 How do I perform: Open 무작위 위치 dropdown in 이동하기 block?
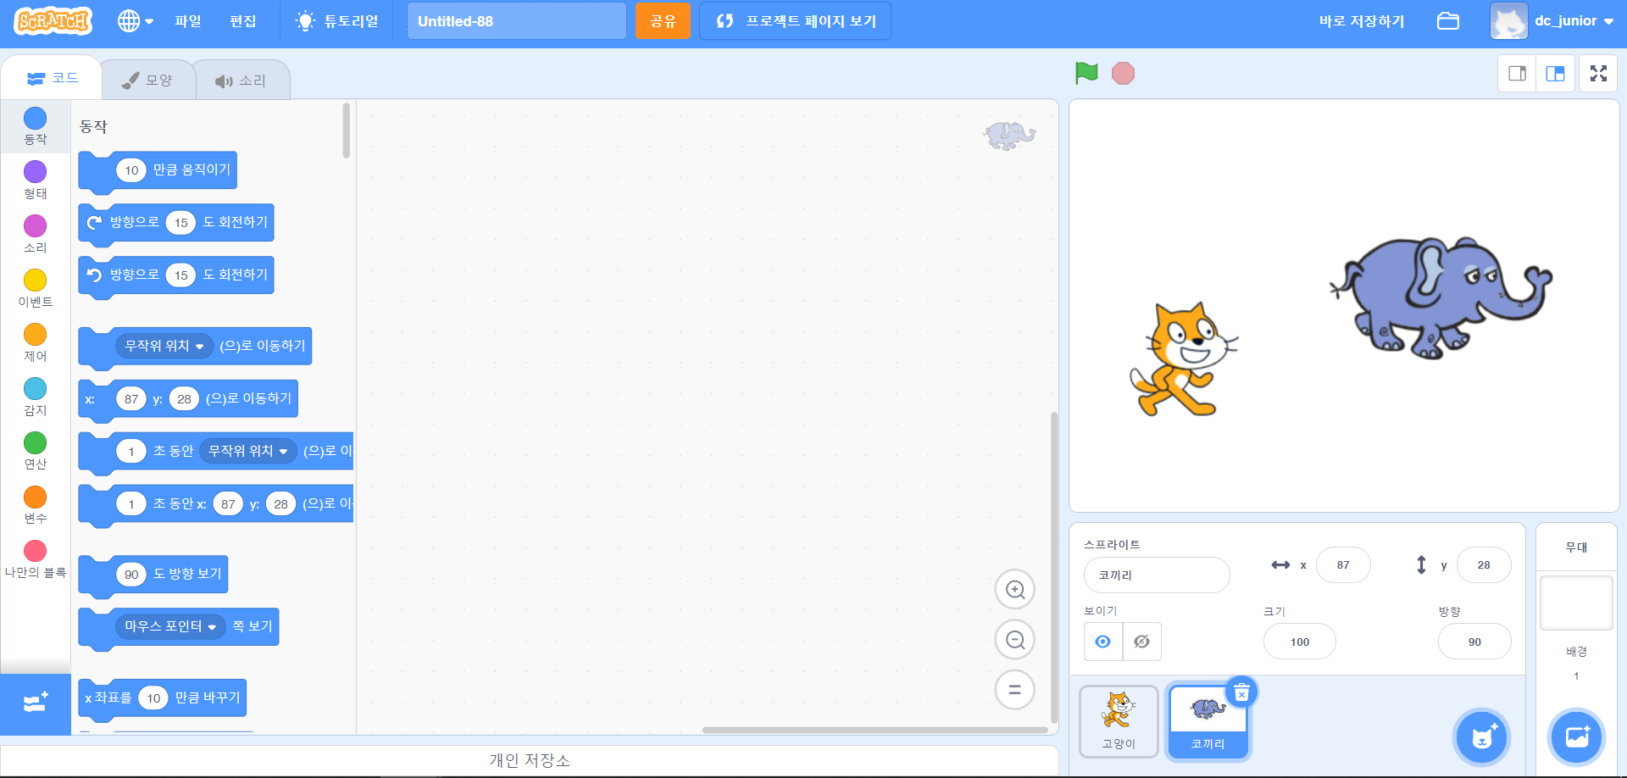pyautogui.click(x=164, y=346)
